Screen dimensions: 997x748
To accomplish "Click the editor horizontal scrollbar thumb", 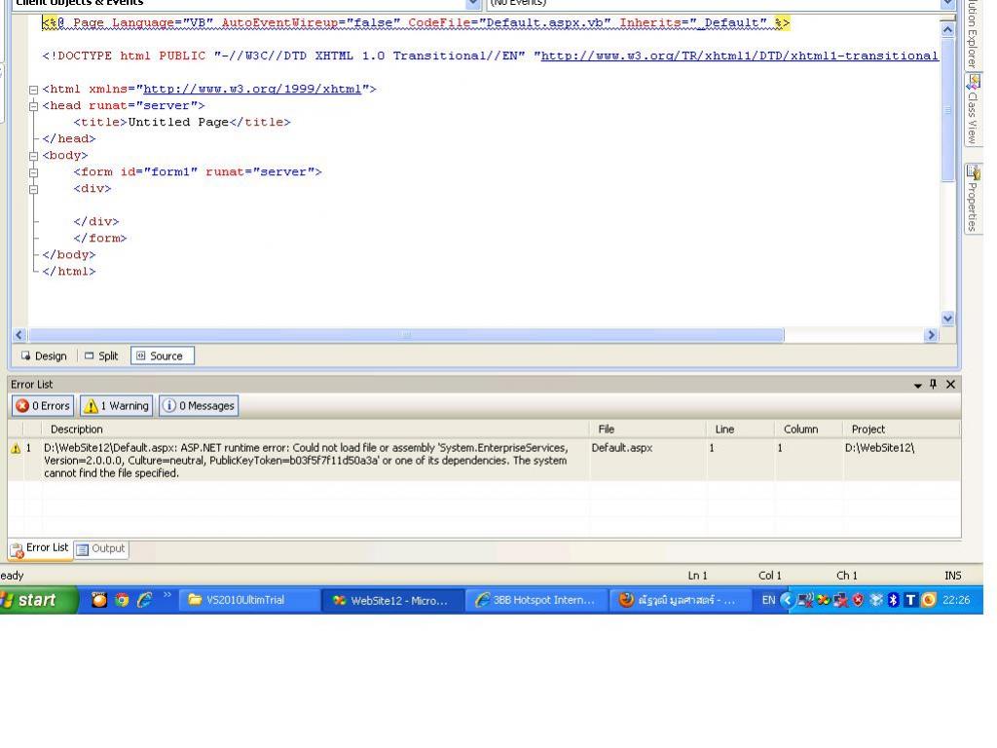I will coord(406,335).
